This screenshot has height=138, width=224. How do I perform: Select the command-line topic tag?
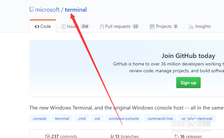coord(160,119)
